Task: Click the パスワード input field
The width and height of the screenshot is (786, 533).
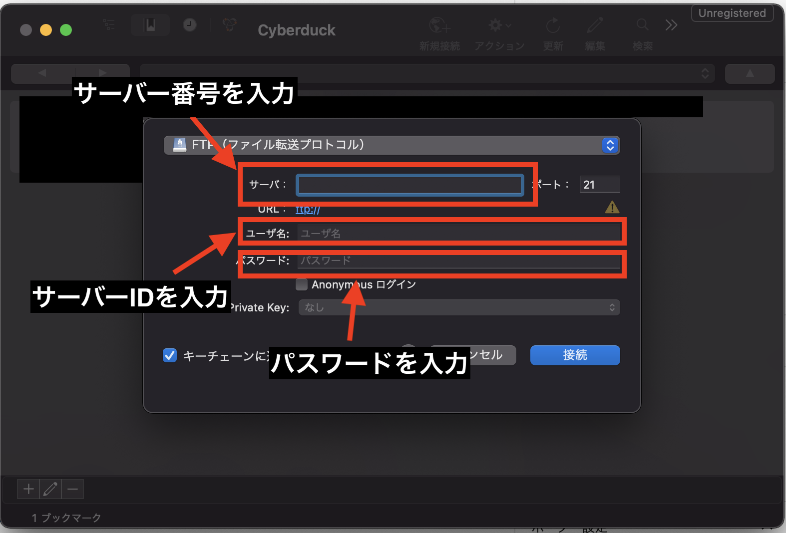Action: (x=459, y=261)
